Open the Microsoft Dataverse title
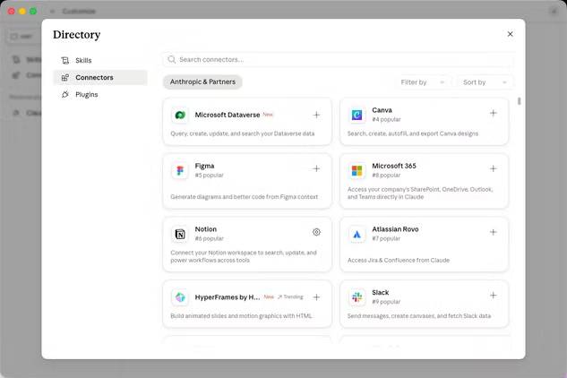 pyautogui.click(x=228, y=115)
